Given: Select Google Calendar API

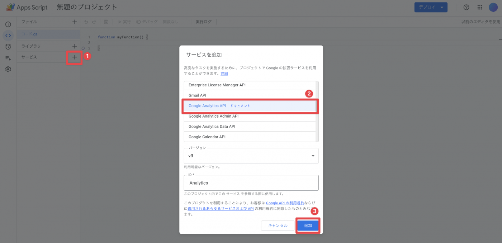Looking at the screenshot, I should (x=250, y=137).
